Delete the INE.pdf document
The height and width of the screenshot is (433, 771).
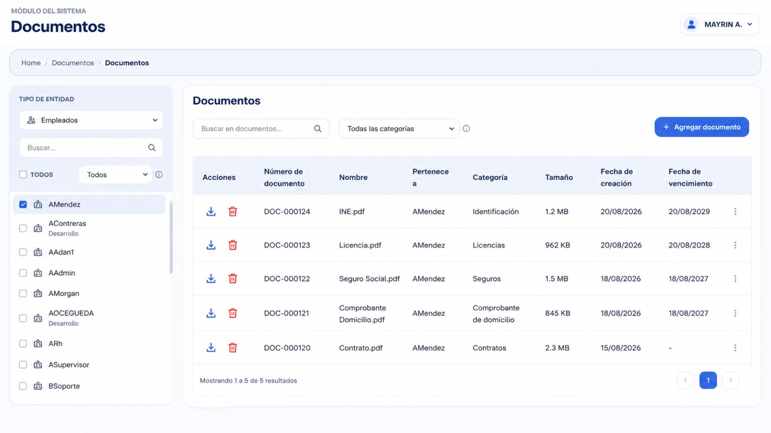pyautogui.click(x=233, y=212)
